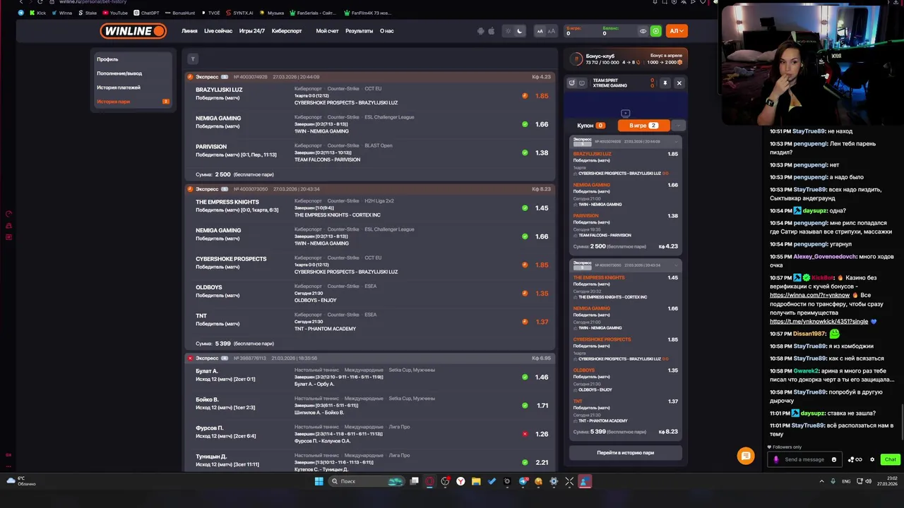This screenshot has height=508, width=904.
Task: Open the YouTube bookmark
Action: click(115, 13)
